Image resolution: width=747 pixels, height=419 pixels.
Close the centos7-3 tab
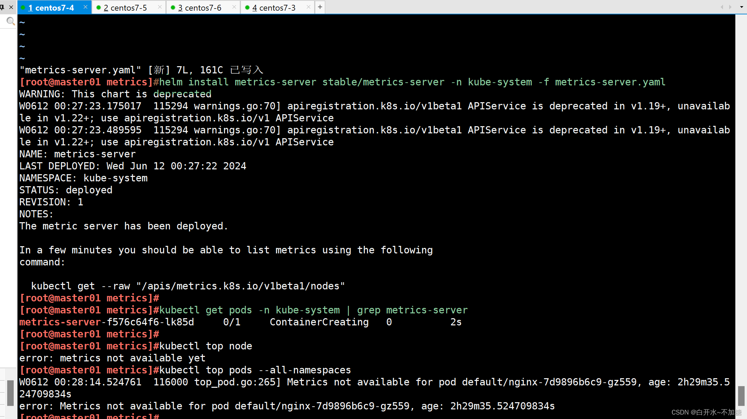coord(308,7)
